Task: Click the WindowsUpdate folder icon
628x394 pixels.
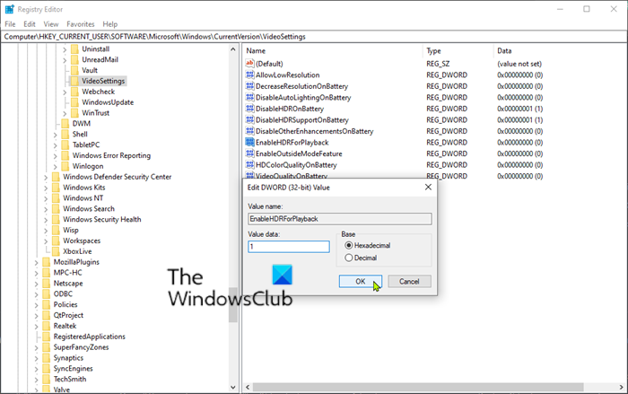Action: [x=74, y=102]
